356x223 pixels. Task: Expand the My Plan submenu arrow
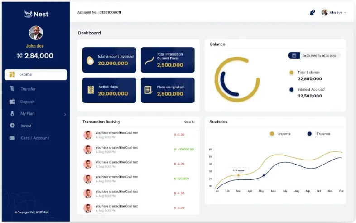65,114
